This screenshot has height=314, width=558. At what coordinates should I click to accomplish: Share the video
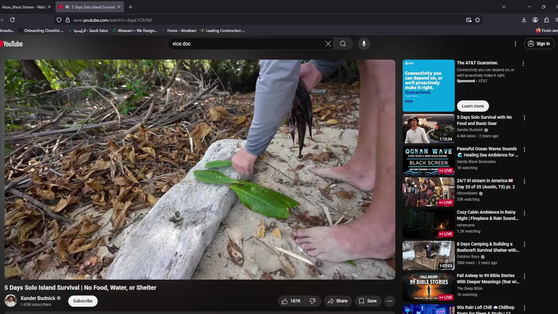pyautogui.click(x=337, y=301)
